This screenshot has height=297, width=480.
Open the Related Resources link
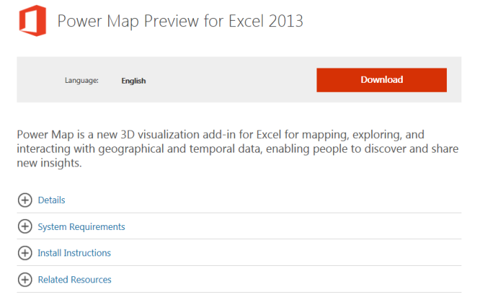(74, 280)
